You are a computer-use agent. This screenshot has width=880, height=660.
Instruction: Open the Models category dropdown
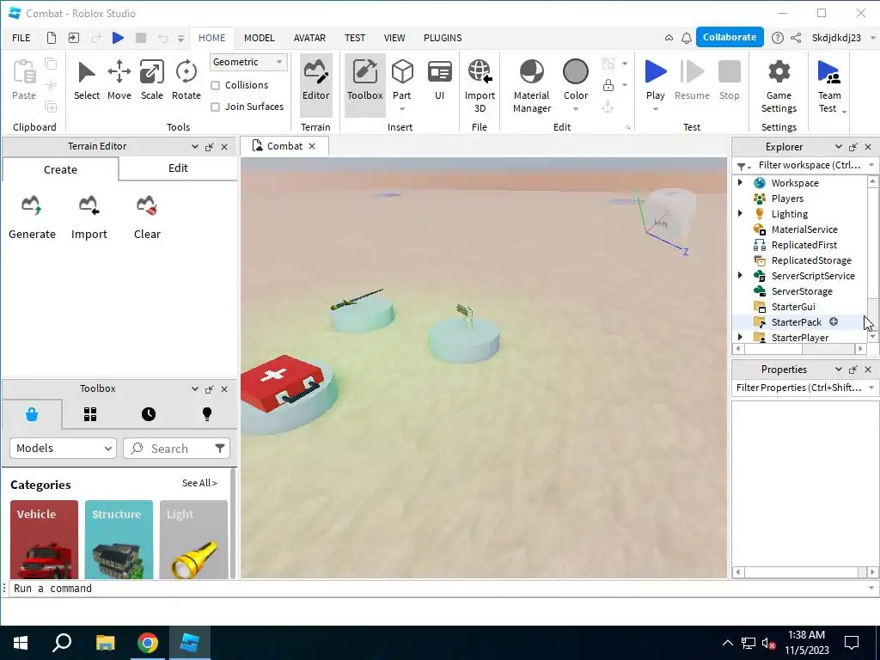(63, 449)
